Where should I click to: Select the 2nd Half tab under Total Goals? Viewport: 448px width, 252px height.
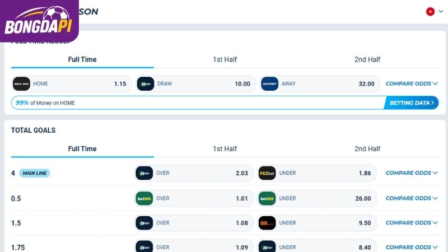coord(367,149)
